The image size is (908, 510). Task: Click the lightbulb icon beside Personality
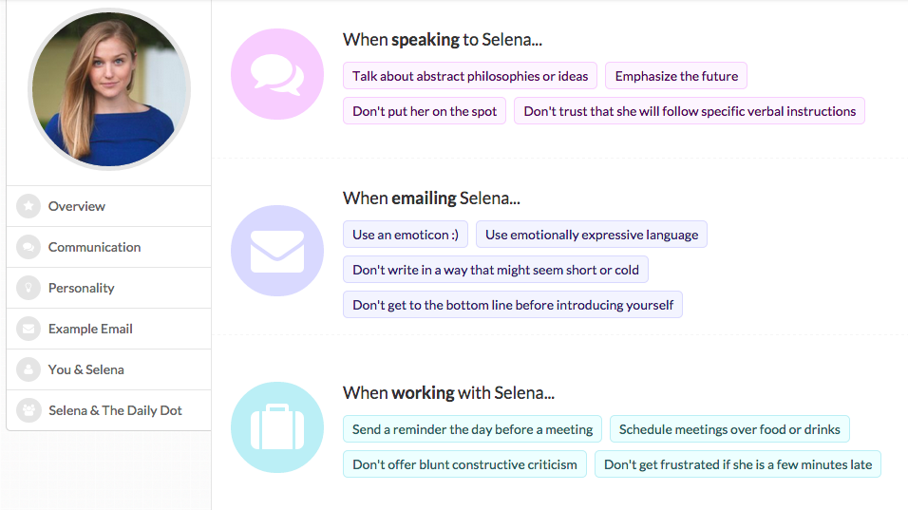click(x=28, y=288)
